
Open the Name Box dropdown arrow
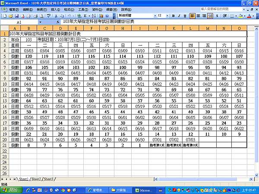(x=40, y=22)
